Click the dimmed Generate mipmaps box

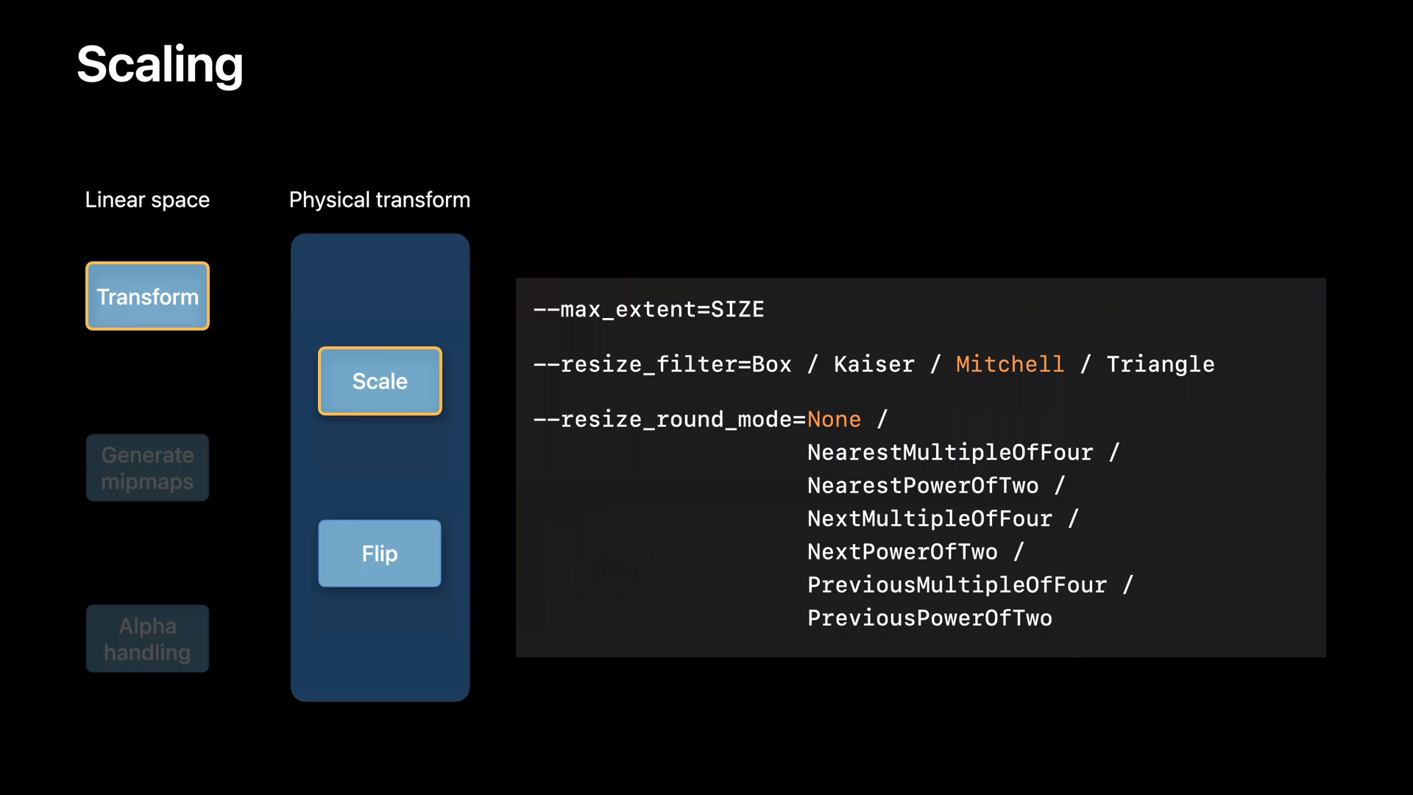[x=147, y=468]
